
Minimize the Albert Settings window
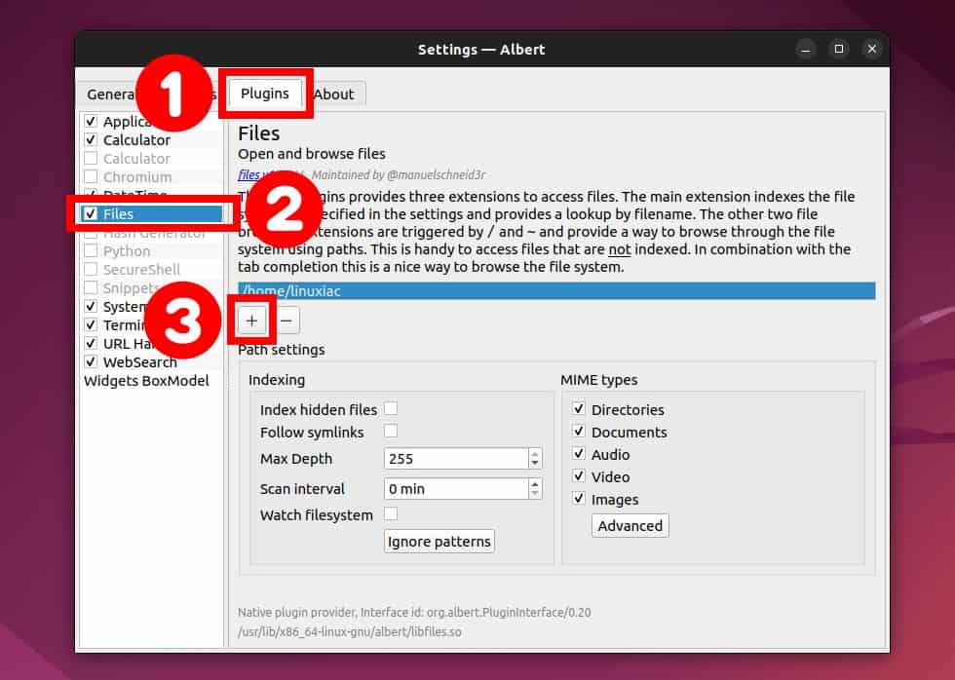(806, 49)
